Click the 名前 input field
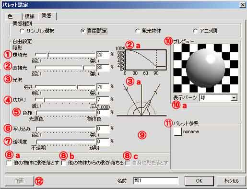This screenshot has height=189, width=247. point(156,181)
